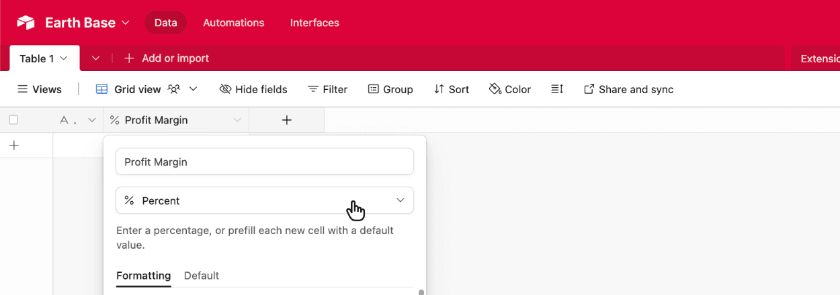Image resolution: width=840 pixels, height=295 pixels.
Task: Open the Automations tab
Action: (234, 23)
